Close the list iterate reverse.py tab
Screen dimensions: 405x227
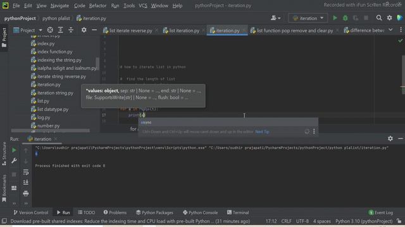[x=156, y=31]
